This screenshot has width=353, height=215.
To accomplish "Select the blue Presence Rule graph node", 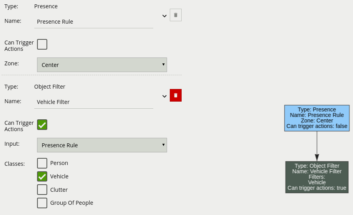I will 317,118.
